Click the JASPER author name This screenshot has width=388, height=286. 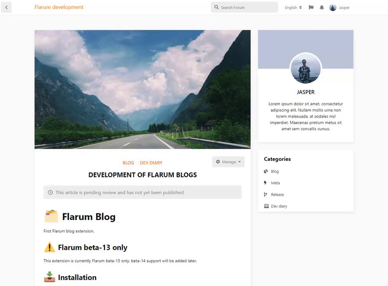pos(306,92)
